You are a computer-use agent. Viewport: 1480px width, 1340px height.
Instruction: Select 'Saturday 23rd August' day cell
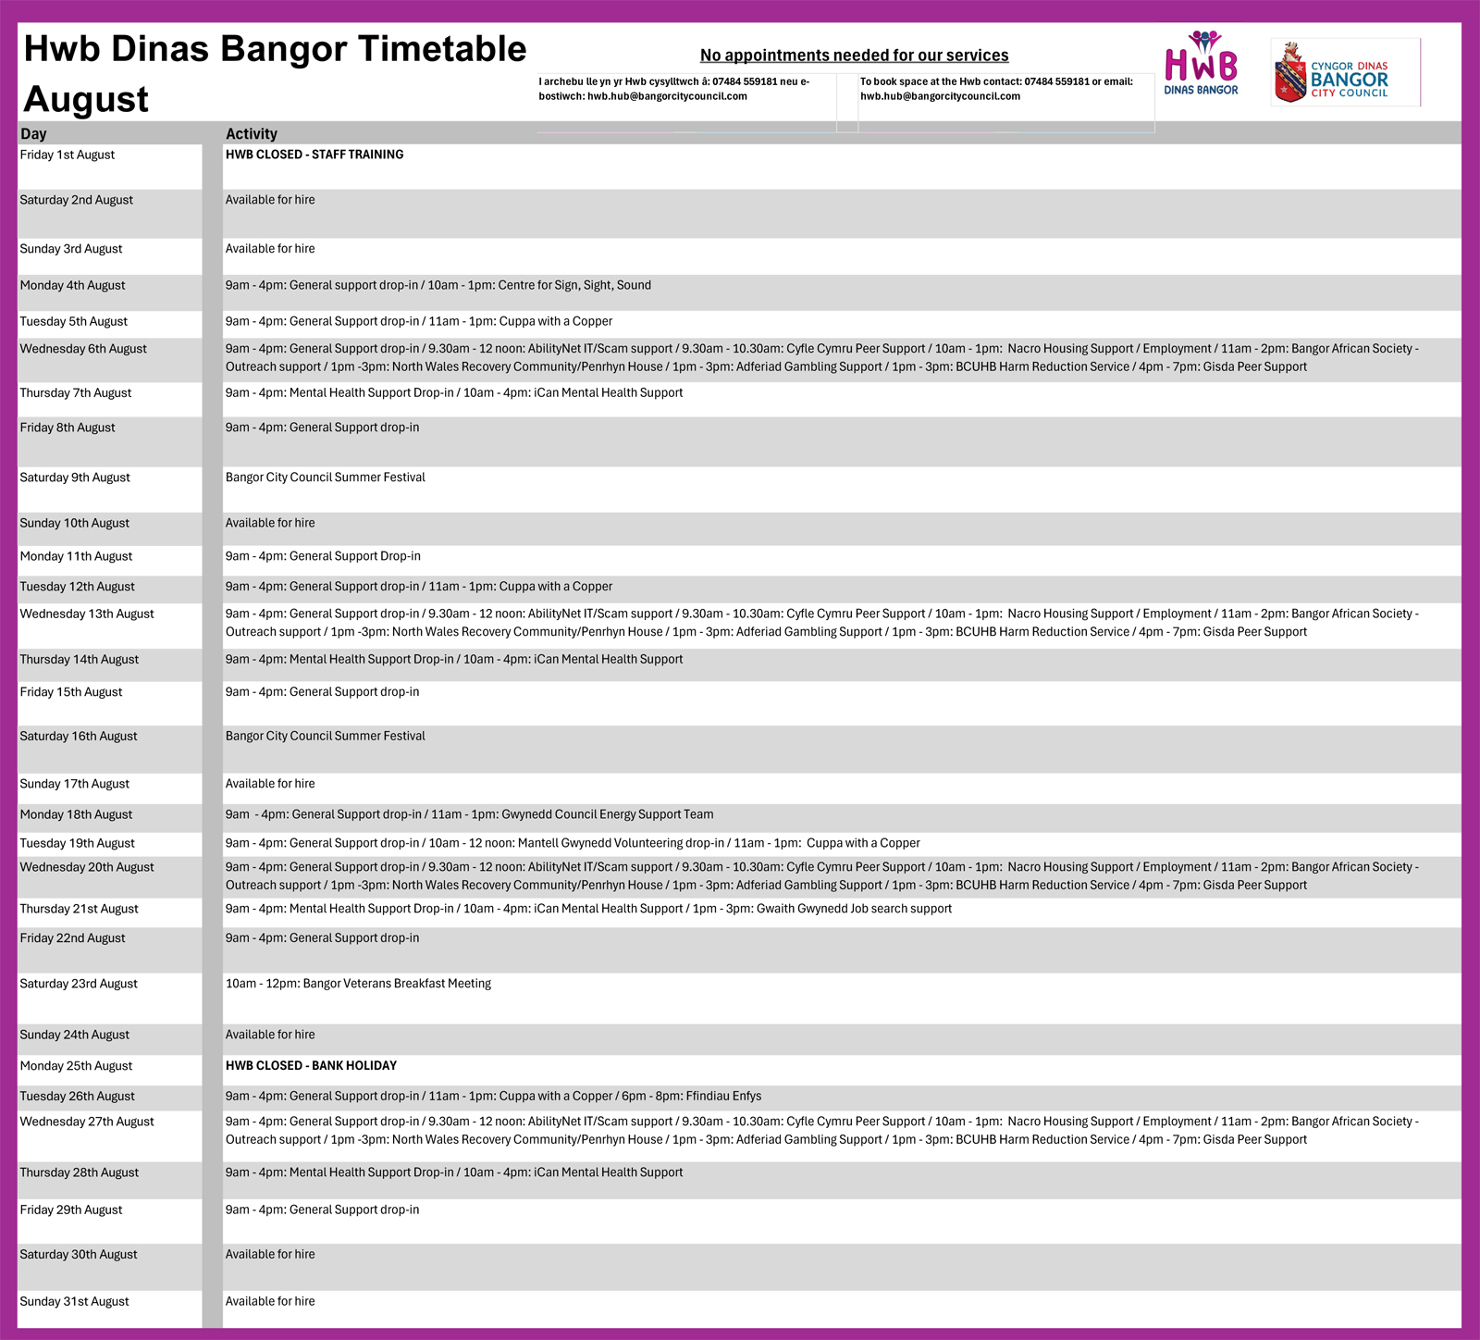[x=110, y=999]
